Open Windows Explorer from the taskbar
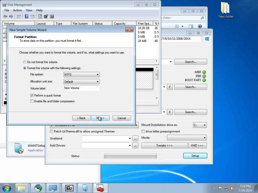258x193 pixels. tap(22, 188)
